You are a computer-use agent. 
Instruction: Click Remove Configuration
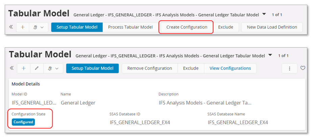click(x=149, y=68)
